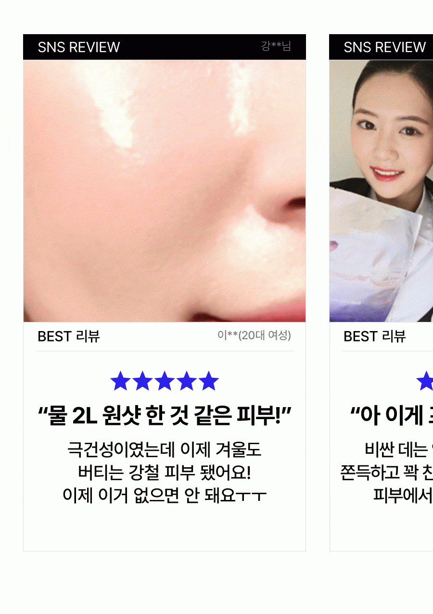433x614 pixels.
Task: Open the close-up skin review photo
Action: click(165, 191)
